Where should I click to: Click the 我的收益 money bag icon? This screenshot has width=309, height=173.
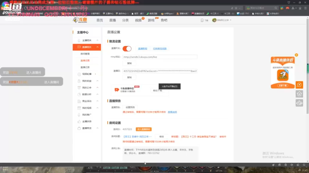pyautogui.click(x=79, y=81)
